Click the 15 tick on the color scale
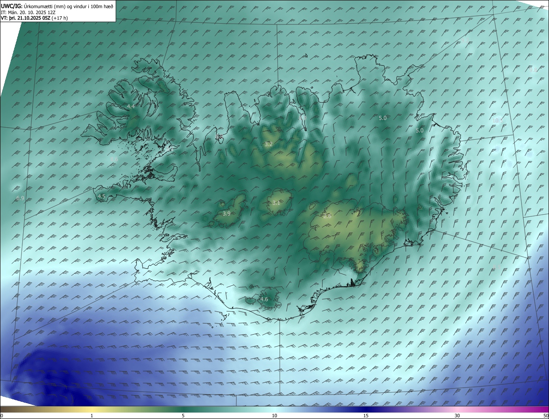 366,416
